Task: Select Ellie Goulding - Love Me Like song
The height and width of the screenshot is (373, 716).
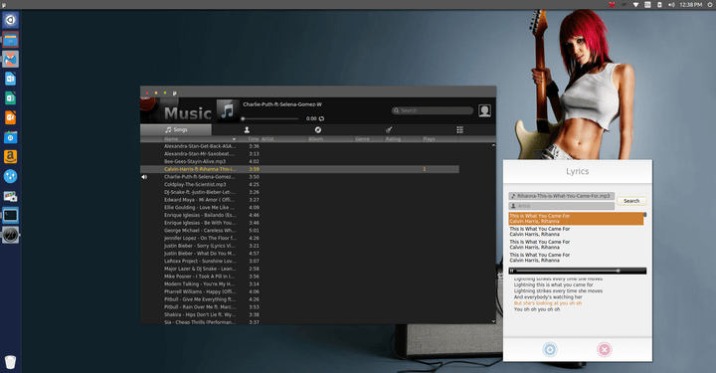Action: click(x=299, y=208)
